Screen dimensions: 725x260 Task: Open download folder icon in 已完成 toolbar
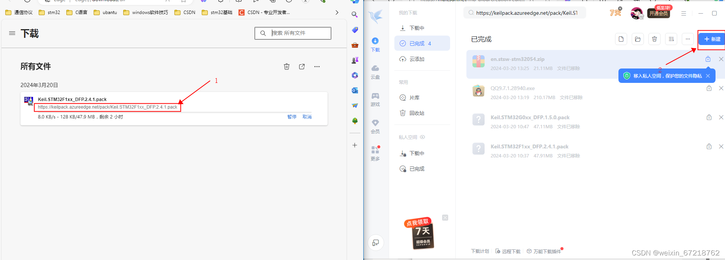coord(638,39)
